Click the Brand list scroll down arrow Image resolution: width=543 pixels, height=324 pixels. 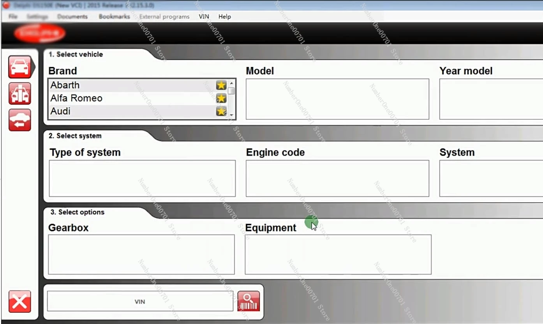coord(231,115)
